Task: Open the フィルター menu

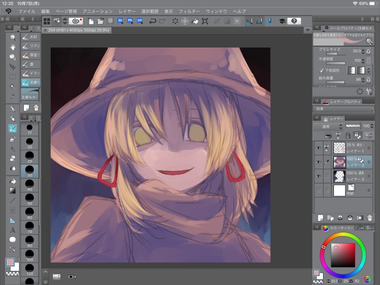Action: click(189, 11)
